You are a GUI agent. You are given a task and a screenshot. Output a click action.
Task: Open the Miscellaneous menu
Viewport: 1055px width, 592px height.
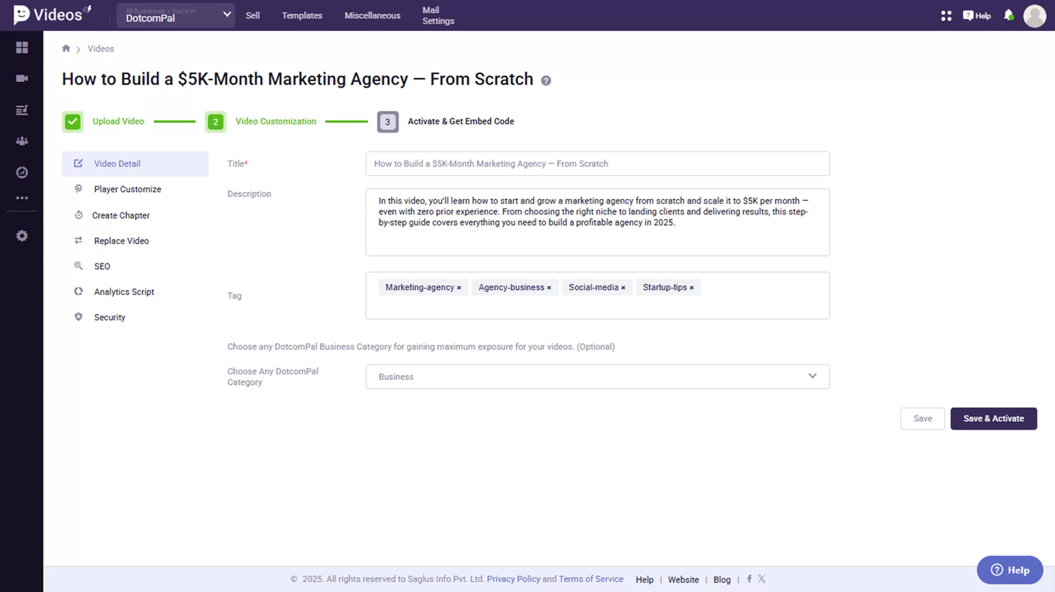tap(372, 16)
